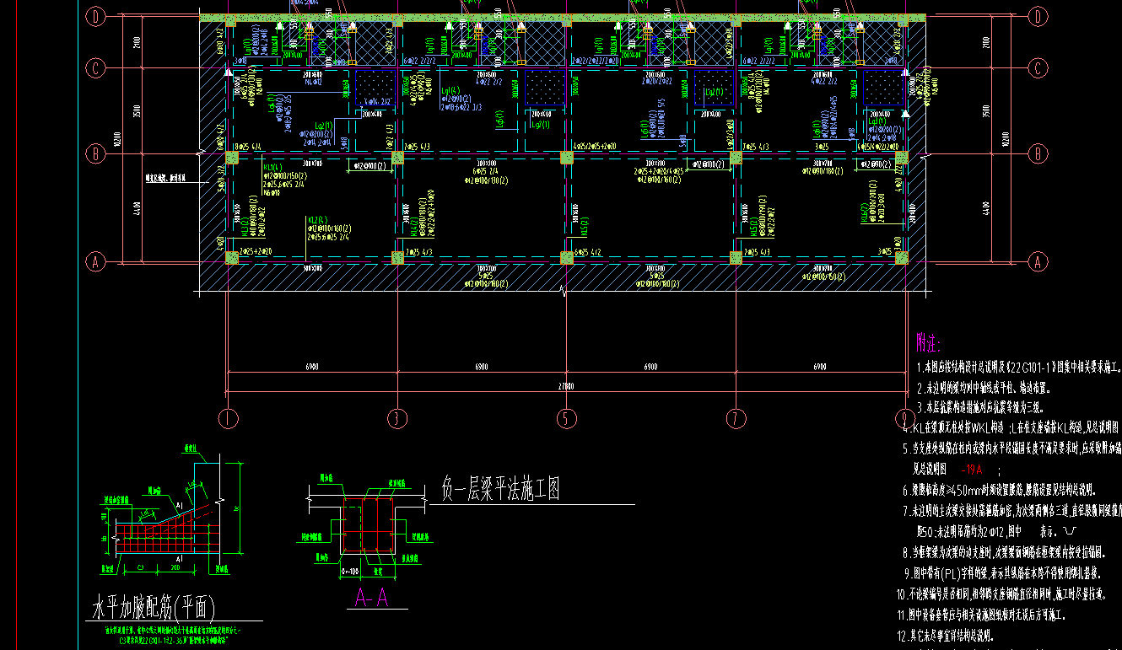Pick axis bubble A on right side
Viewport: 1122px width, 650px height.
click(1038, 262)
